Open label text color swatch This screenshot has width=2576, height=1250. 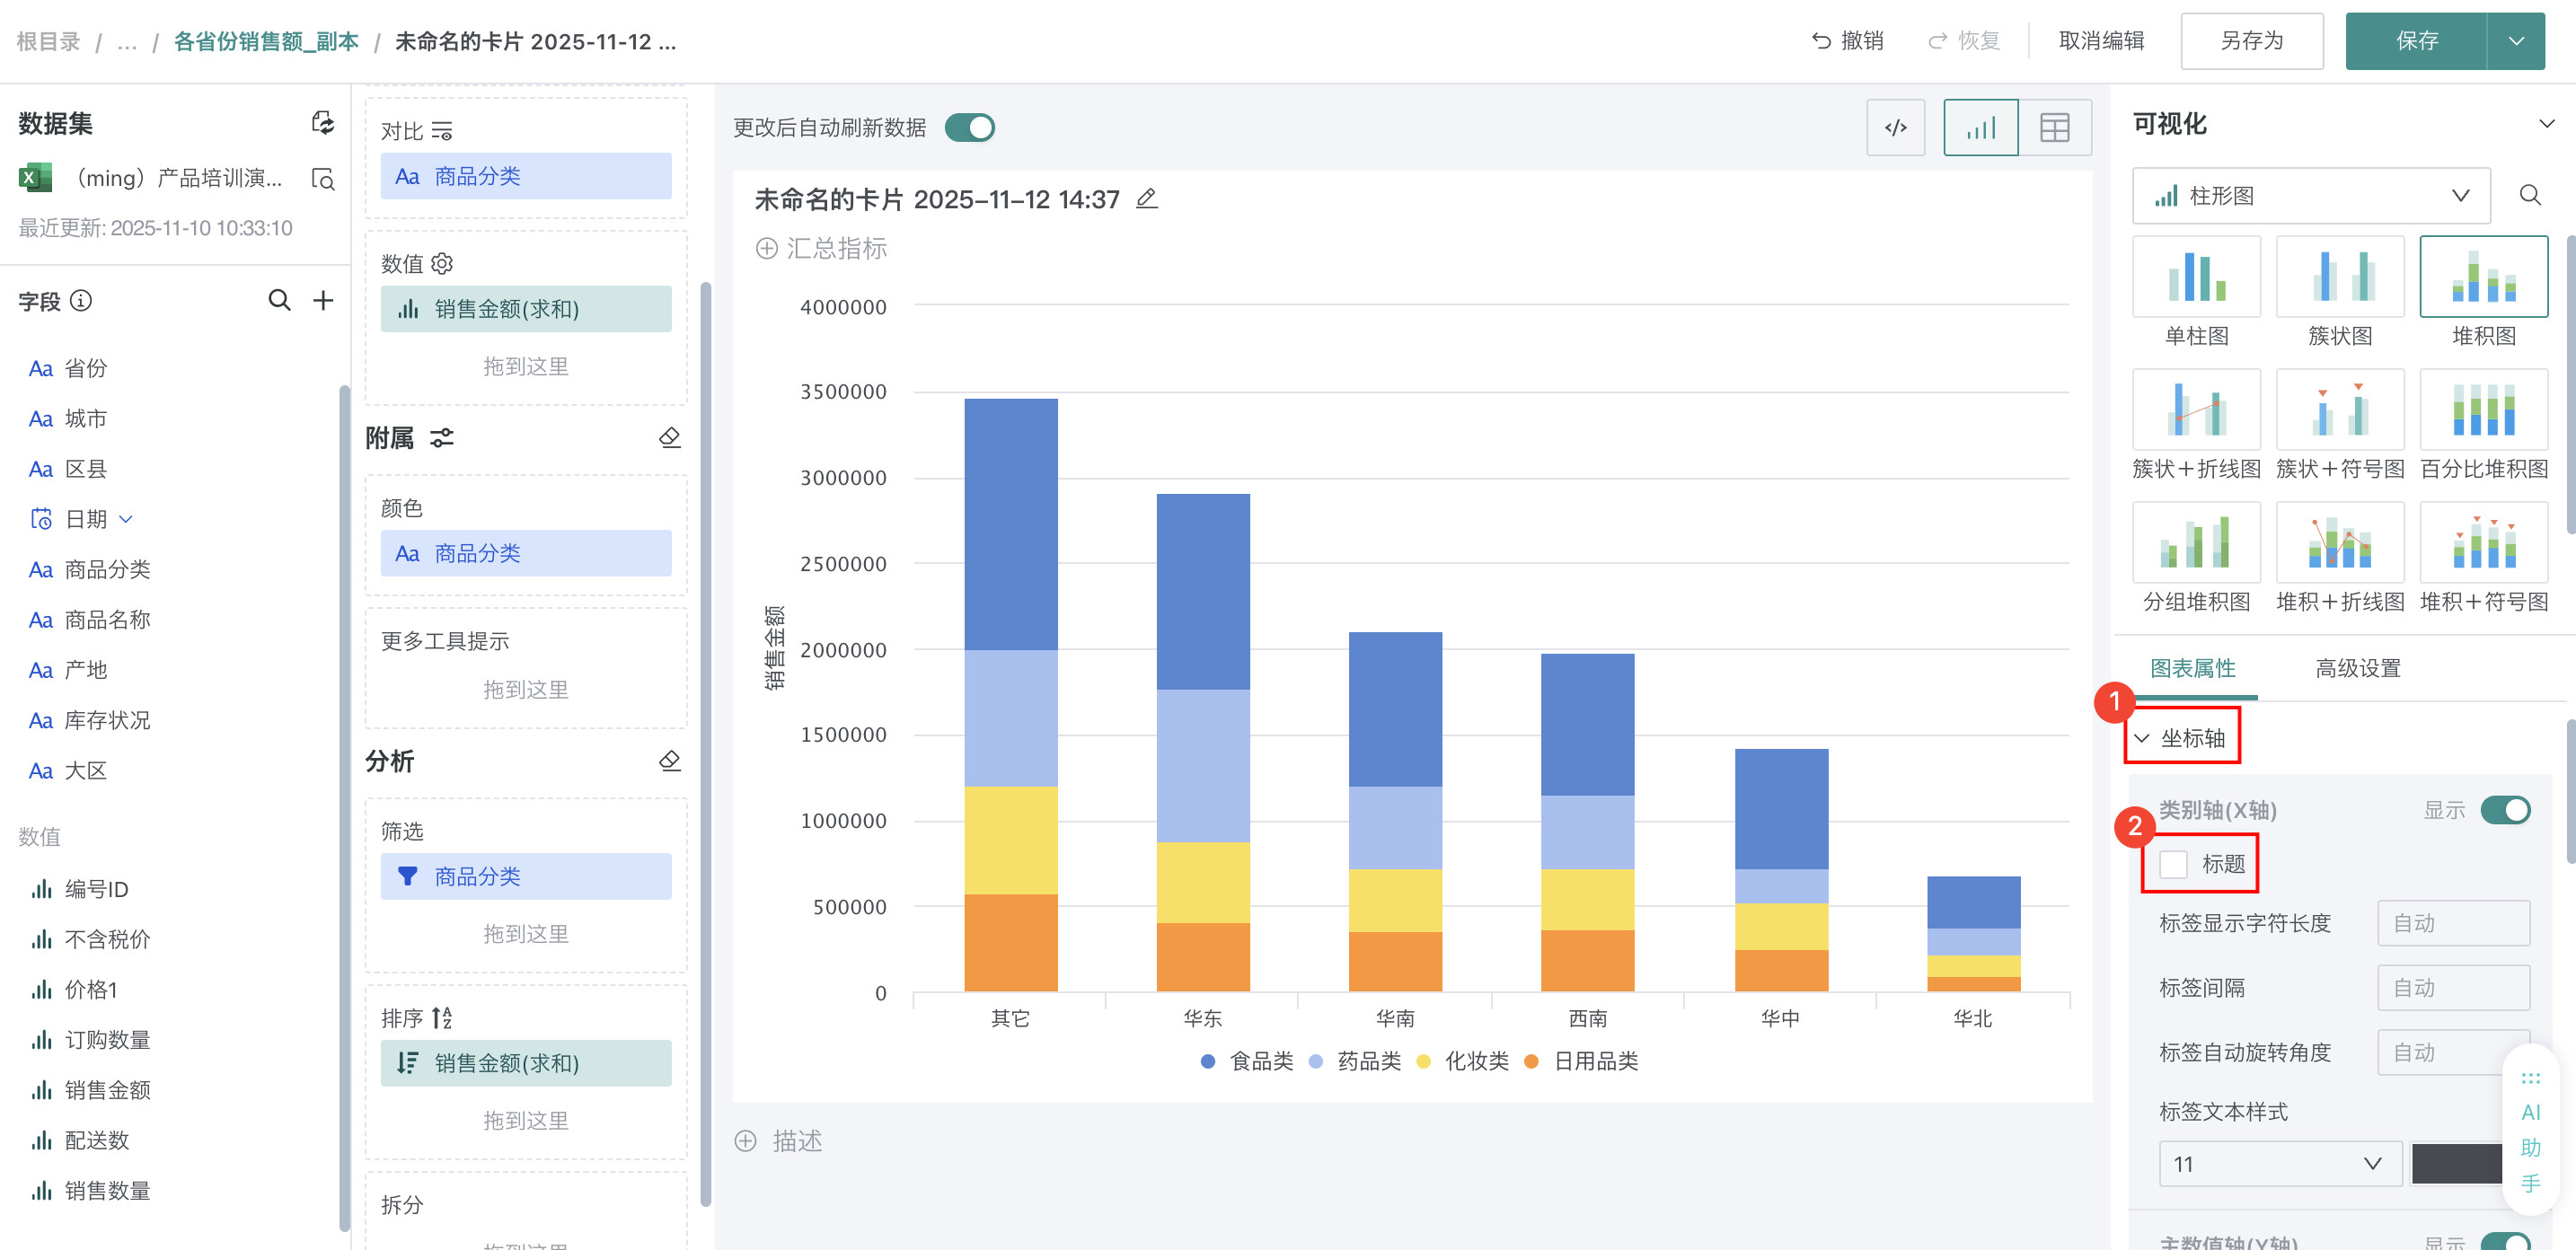coord(2456,1164)
